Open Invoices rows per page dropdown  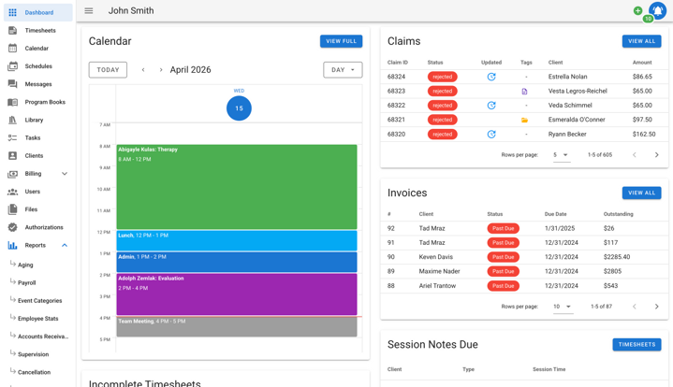[563, 307]
